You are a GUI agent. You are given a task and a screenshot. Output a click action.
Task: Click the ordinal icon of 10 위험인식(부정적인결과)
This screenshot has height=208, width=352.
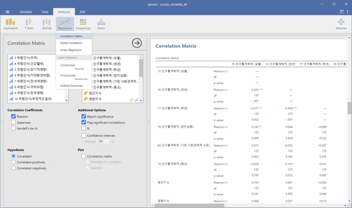click(11, 99)
